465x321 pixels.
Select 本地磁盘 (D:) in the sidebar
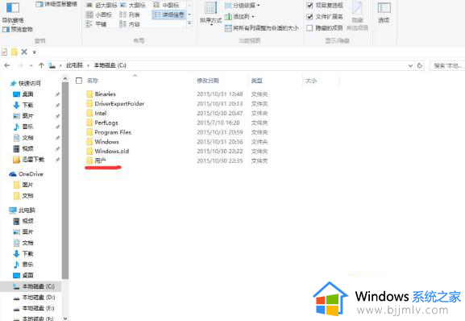click(x=38, y=298)
